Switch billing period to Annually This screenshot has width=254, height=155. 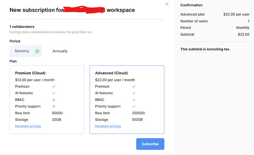pos(60,51)
